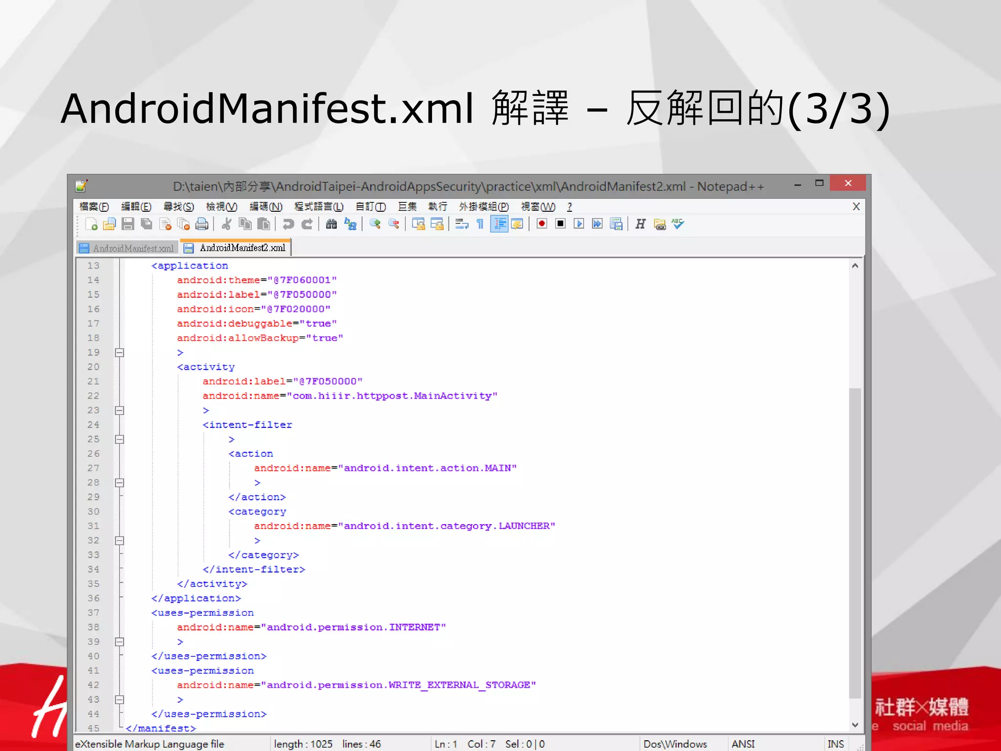Switch to the AndroidManifest.xml tab

(x=128, y=248)
